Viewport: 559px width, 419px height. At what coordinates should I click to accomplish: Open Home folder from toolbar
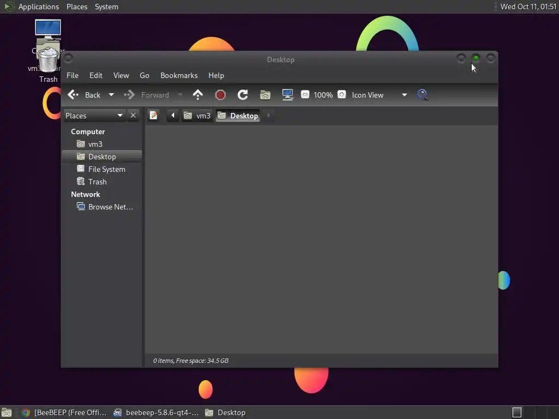pyautogui.click(x=265, y=95)
